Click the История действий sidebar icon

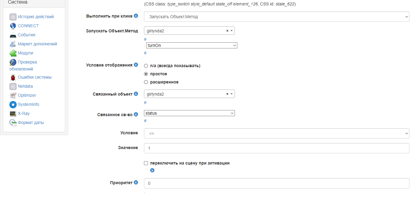coord(13,17)
